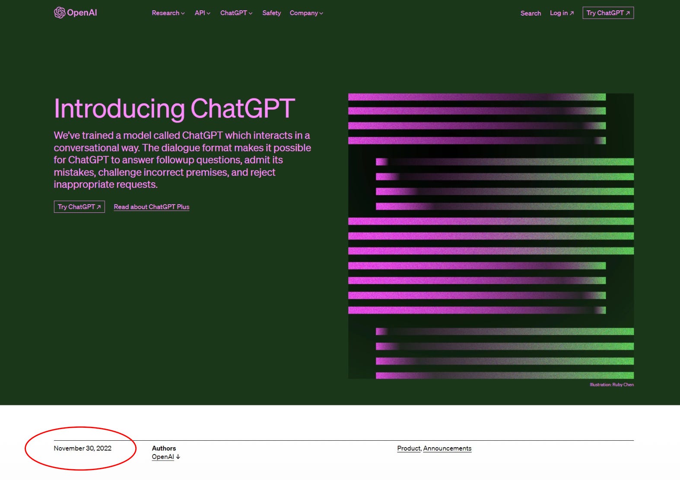Click the striped illustration by Ruby Chen
The height and width of the screenshot is (480, 680).
[x=491, y=236]
